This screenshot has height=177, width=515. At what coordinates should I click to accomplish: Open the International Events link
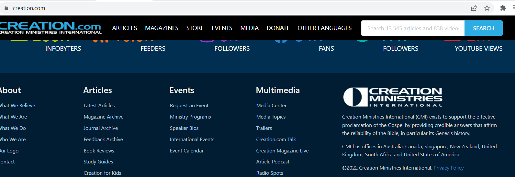click(192, 140)
